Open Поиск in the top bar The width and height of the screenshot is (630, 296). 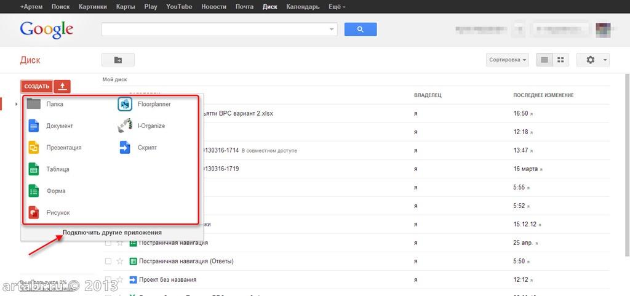coord(61,7)
